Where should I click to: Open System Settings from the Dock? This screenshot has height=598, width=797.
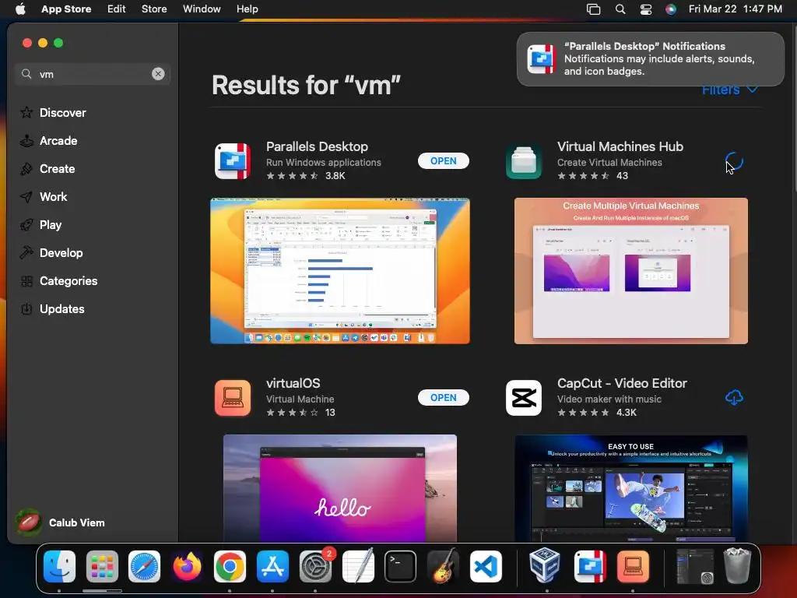(315, 566)
